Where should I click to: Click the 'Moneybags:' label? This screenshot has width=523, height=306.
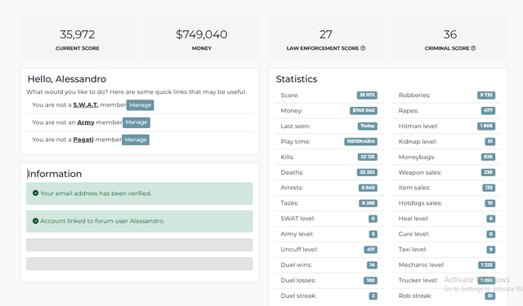417,157
